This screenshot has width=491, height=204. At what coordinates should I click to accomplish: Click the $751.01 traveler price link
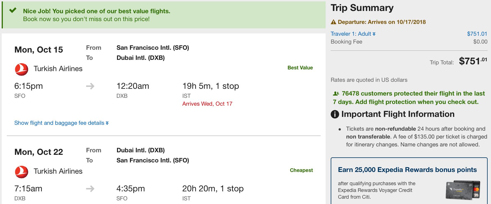[477, 34]
